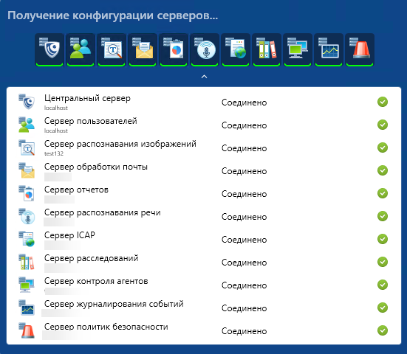The width and height of the screenshot is (407, 354).
Task: Click the investigations server binders tile
Action: 267,49
